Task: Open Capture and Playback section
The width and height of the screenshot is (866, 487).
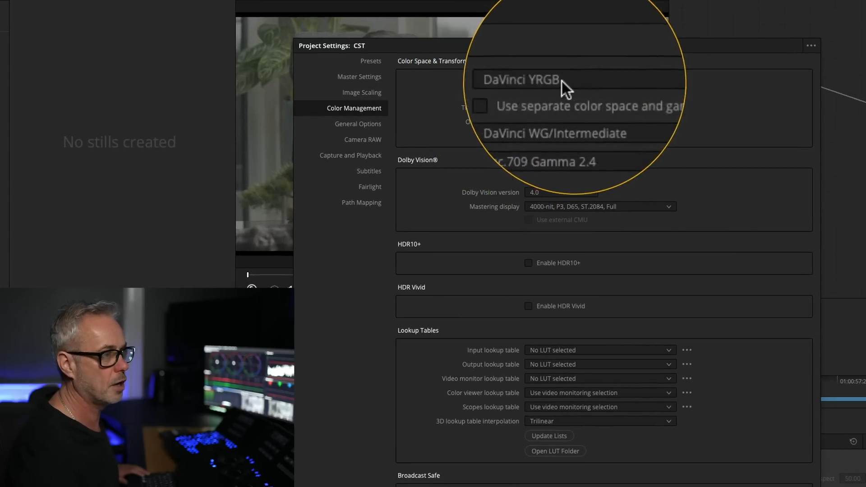Action: [x=350, y=156]
